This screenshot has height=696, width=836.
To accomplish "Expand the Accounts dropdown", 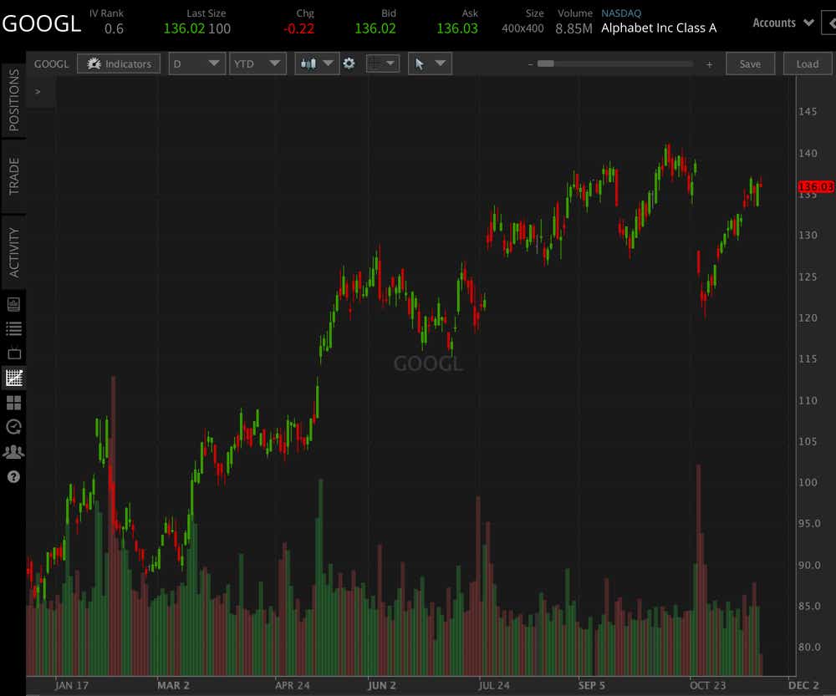I will 782,23.
